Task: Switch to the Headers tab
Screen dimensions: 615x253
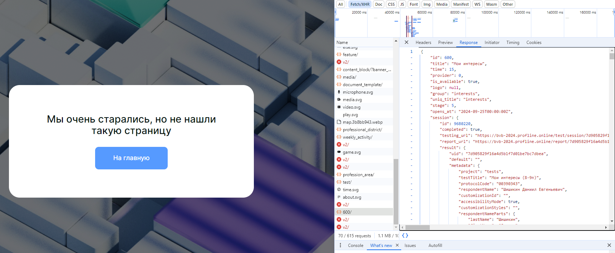Action: point(423,43)
